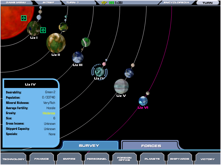Select the gas giant Uz V

[121, 86]
